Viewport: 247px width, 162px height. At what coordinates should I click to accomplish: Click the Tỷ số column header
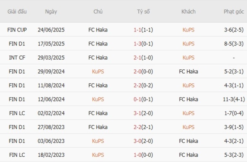(x=143, y=12)
